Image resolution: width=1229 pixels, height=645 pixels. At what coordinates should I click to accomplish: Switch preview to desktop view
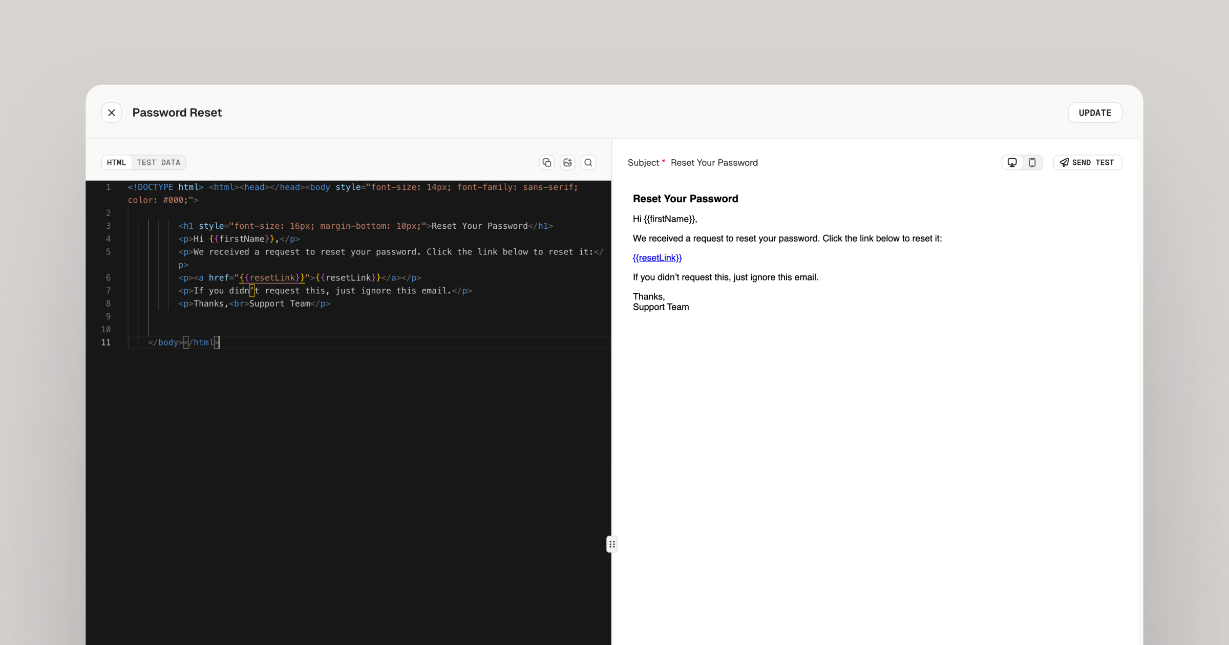[1012, 162]
